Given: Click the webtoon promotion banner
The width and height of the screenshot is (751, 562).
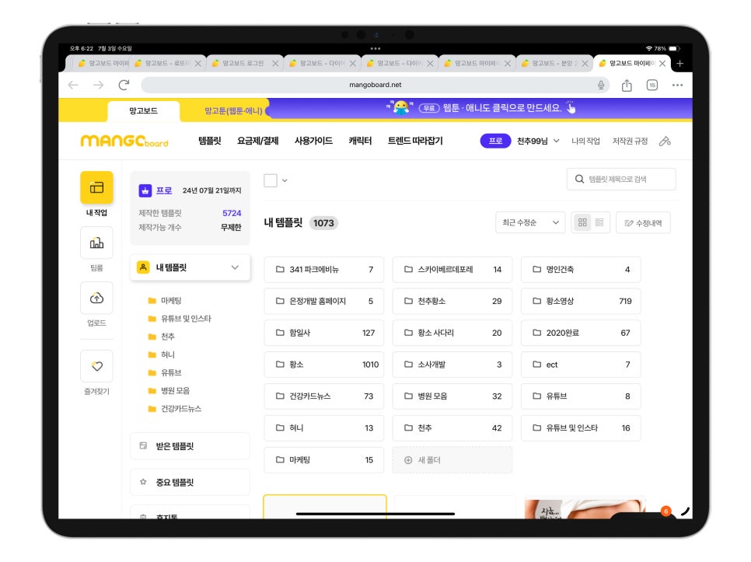Looking at the screenshot, I should pyautogui.click(x=479, y=108).
